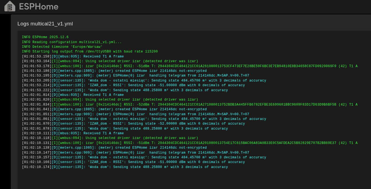Select the wmbus telegram line with RSSI -52dBm
This screenshot has height=189, width=371.
190,105
